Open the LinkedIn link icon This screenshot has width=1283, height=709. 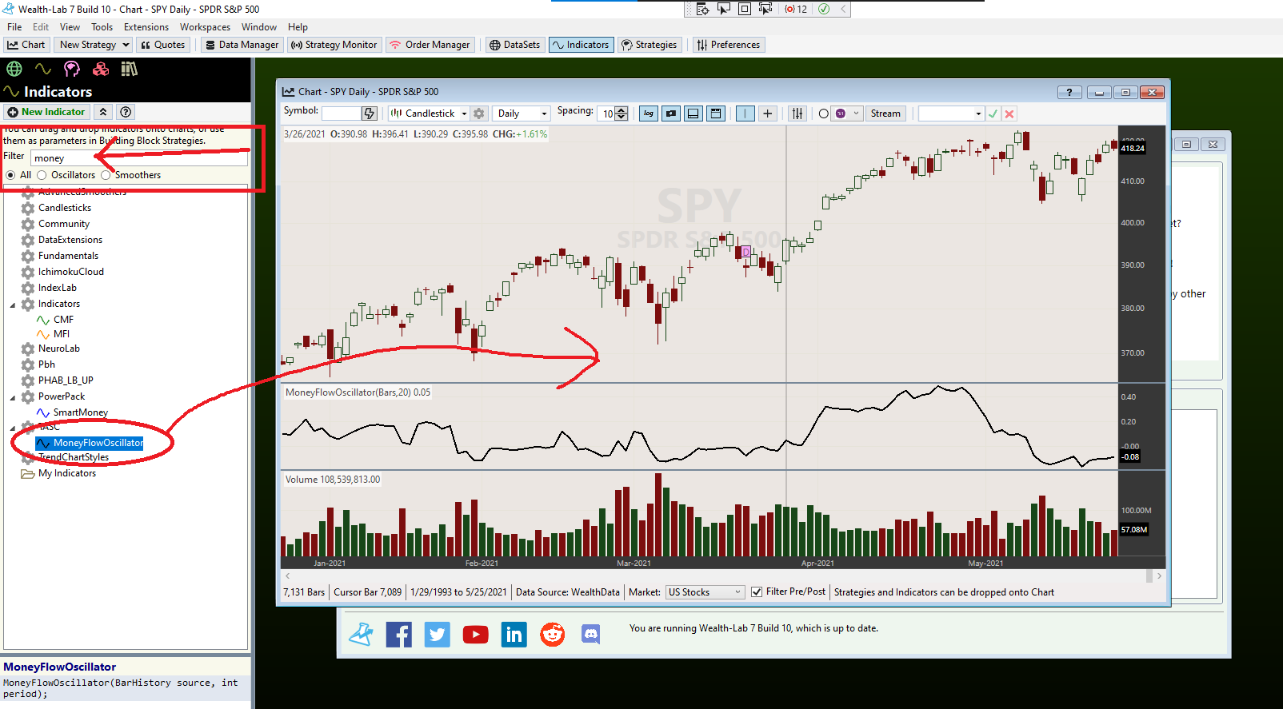514,635
